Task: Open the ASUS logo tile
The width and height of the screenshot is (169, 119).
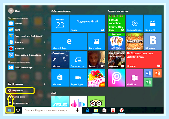Action: click(x=60, y=102)
